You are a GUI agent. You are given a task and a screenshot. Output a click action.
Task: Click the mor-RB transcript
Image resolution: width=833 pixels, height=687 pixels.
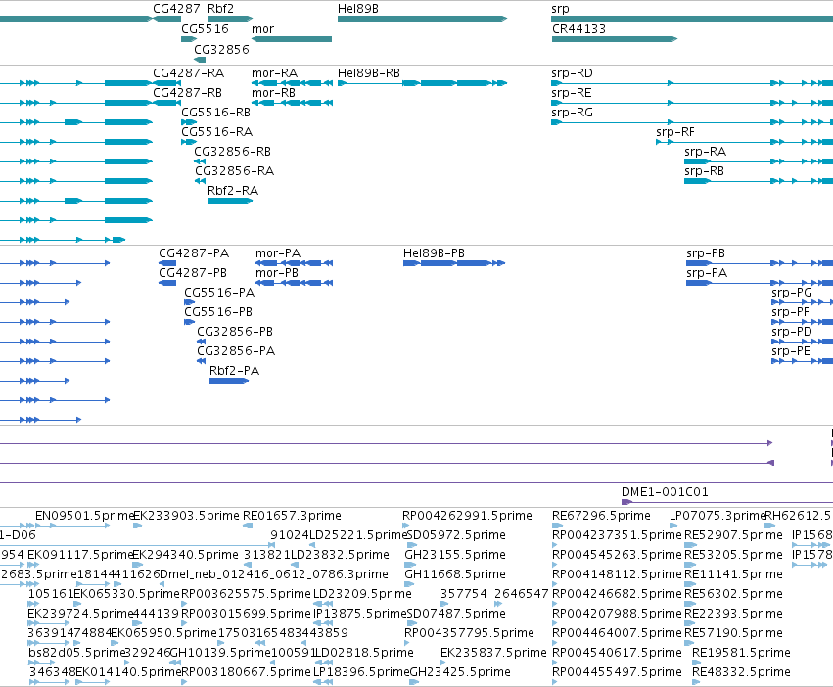[x=293, y=103]
